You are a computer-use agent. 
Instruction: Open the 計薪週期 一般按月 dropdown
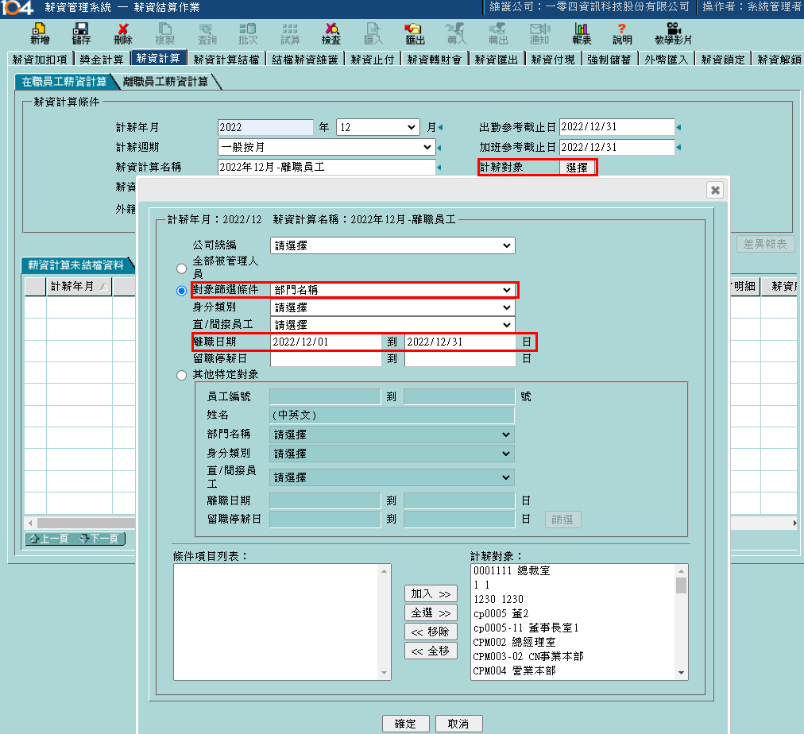click(x=326, y=147)
